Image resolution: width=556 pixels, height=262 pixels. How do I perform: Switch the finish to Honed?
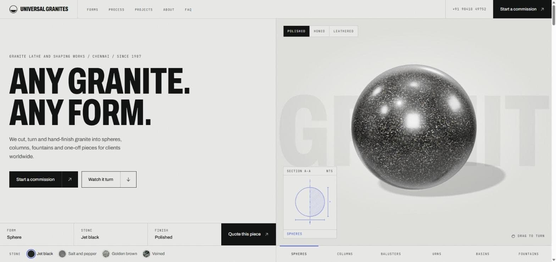[x=319, y=31]
